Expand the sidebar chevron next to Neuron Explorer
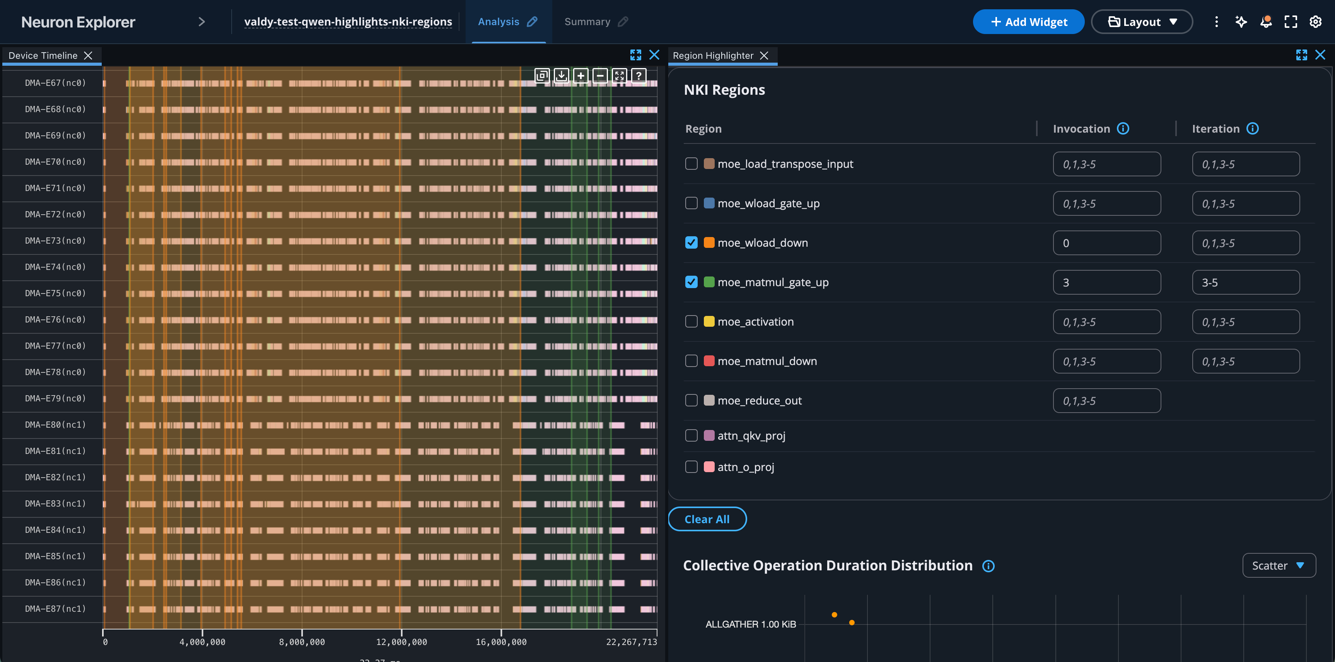Viewport: 1335px width, 662px height. [201, 22]
